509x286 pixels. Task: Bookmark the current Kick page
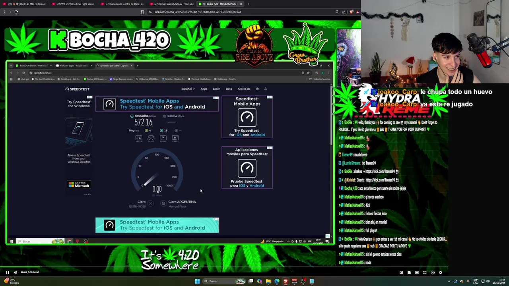[x=142, y=12]
